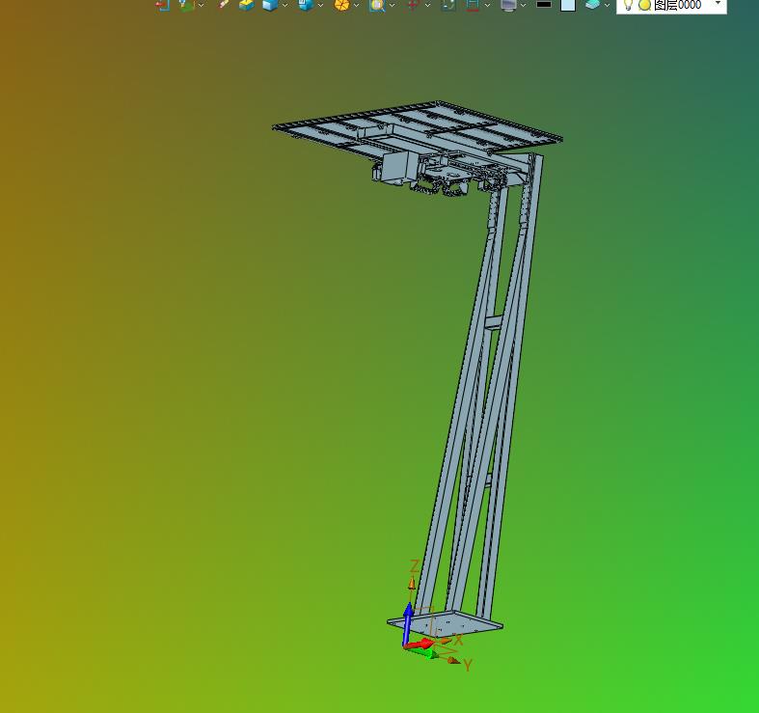Click the green coordinate system tool icon
The width and height of the screenshot is (759, 713).
pos(186,5)
